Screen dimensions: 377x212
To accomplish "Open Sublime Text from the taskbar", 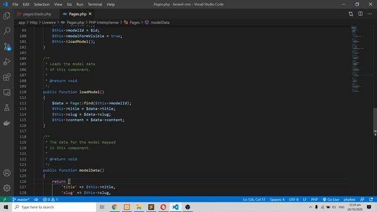I will [x=151, y=207].
